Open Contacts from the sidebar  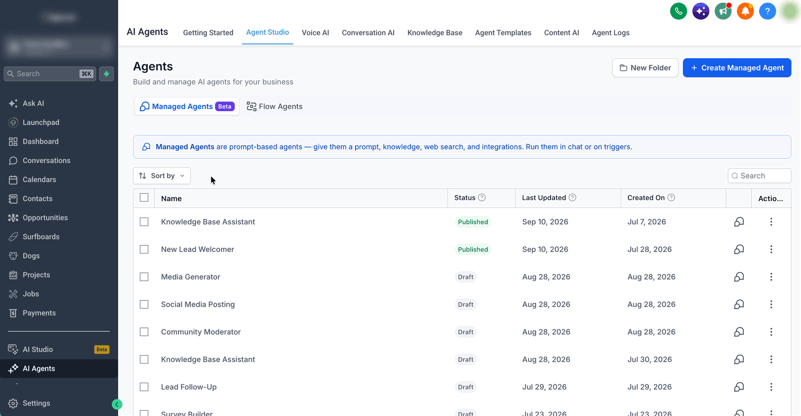pos(59,198)
